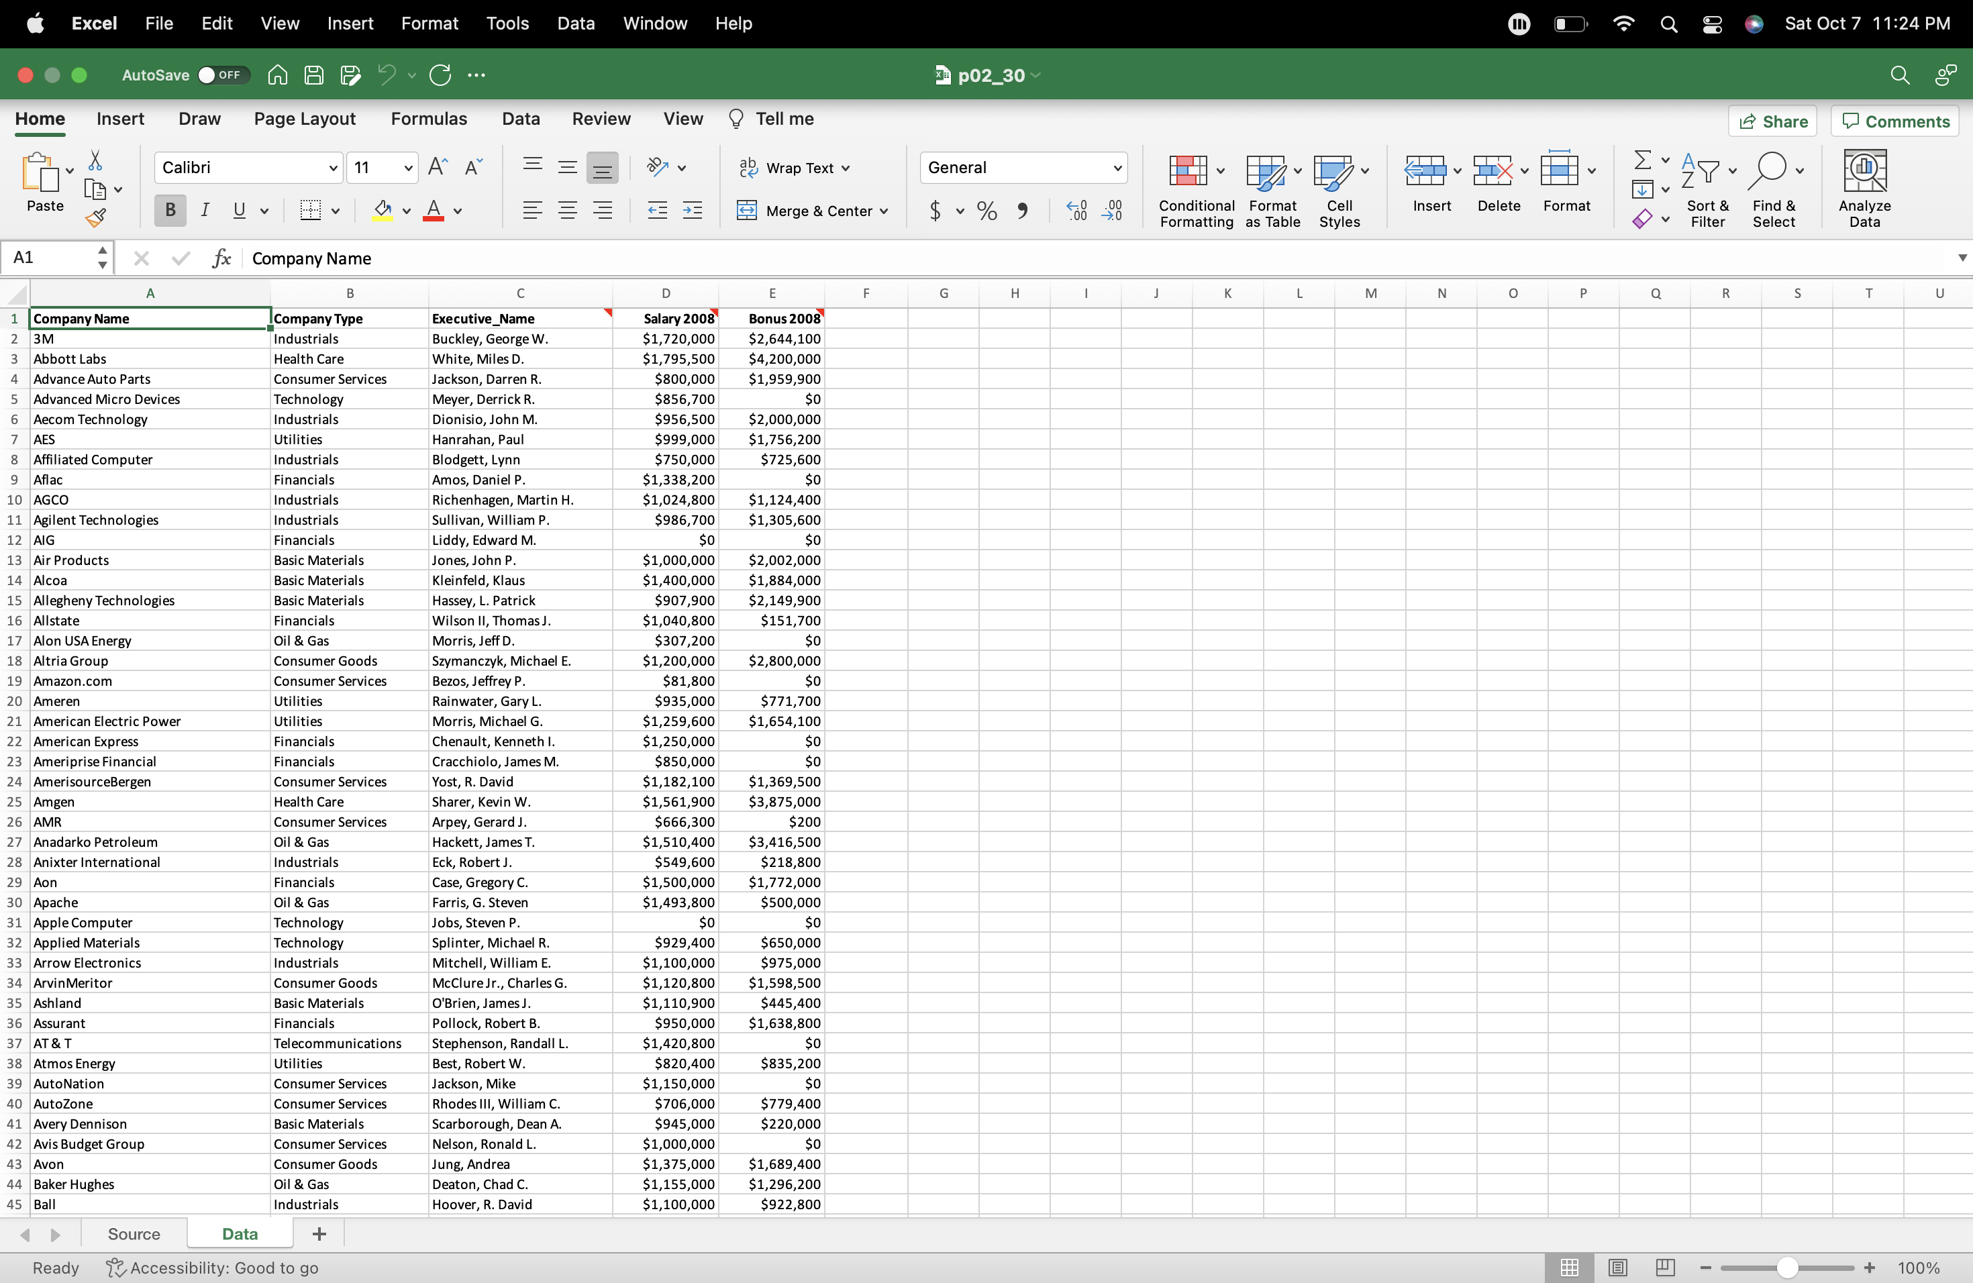Click the yellow Fill Color button
This screenshot has height=1283, width=1973.
382,211
